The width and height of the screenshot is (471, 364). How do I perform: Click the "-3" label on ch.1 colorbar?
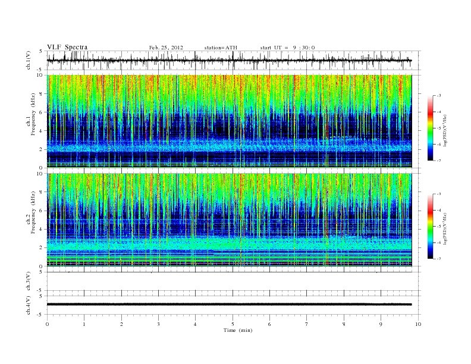click(439, 96)
